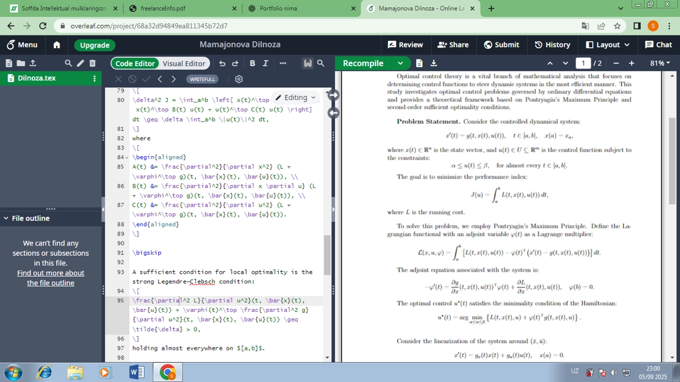Viewport: 680px width, 382px height.
Task: Sync code location to PDF arrow
Action: click(333, 95)
